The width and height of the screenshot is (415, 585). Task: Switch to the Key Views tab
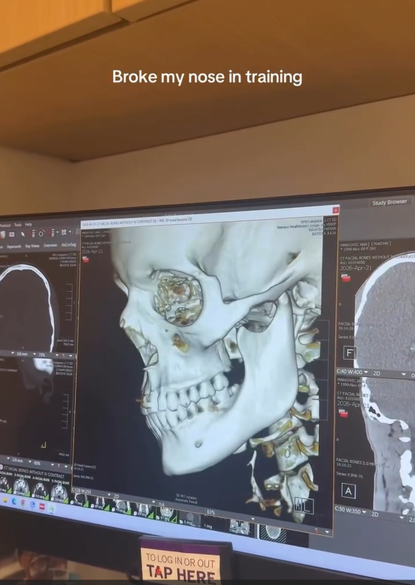32,246
